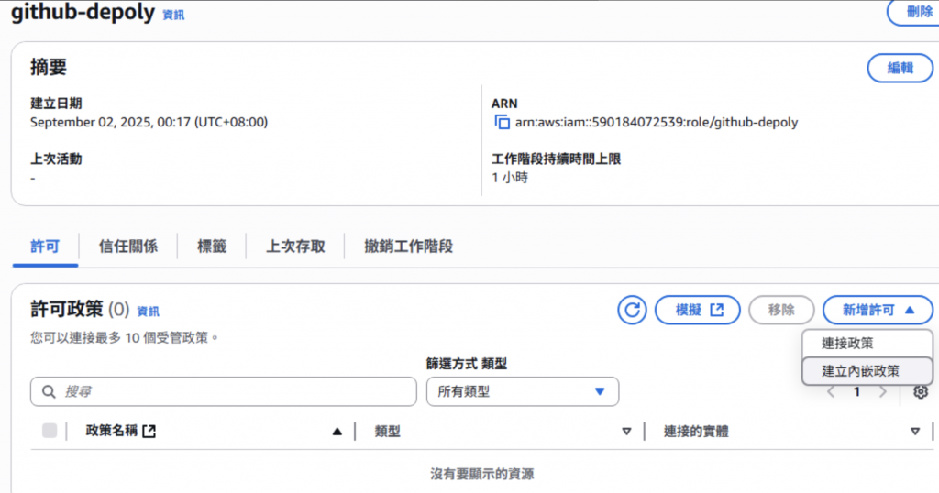Choose 建立內嵌政策 from the menu
The height and width of the screenshot is (493, 939).
pyautogui.click(x=867, y=371)
